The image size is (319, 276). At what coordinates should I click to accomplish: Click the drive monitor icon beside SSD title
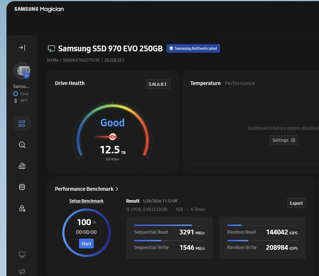[x=51, y=49]
